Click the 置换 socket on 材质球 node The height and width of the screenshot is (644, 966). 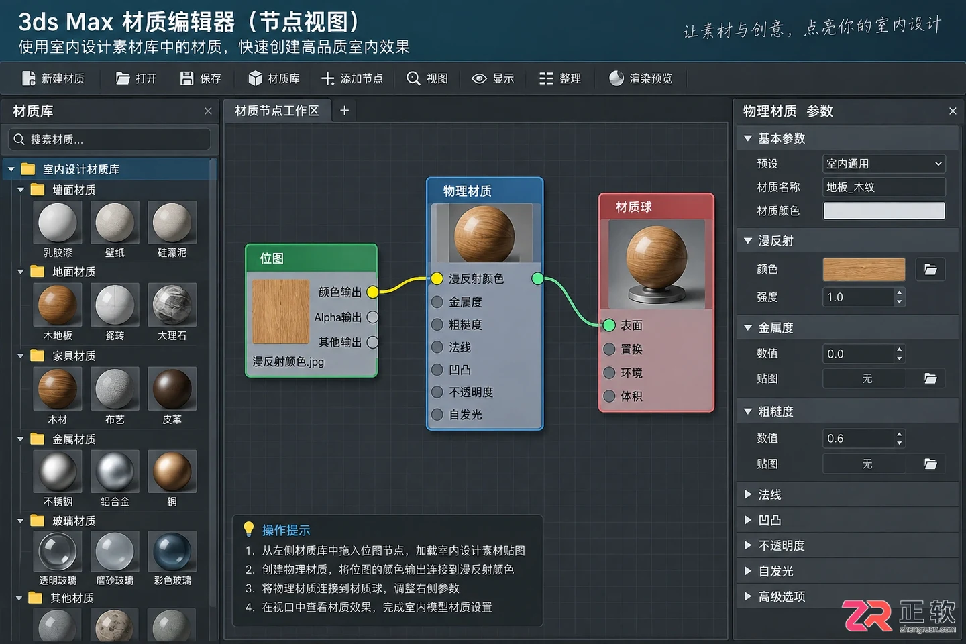tap(609, 349)
